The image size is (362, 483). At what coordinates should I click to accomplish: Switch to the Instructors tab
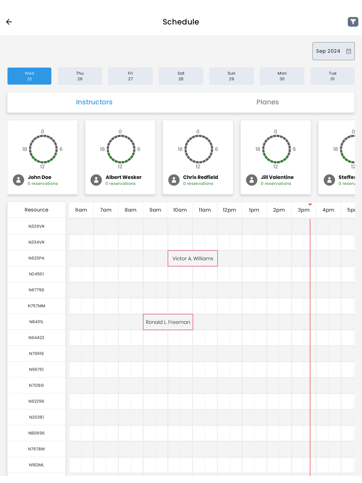(x=94, y=102)
